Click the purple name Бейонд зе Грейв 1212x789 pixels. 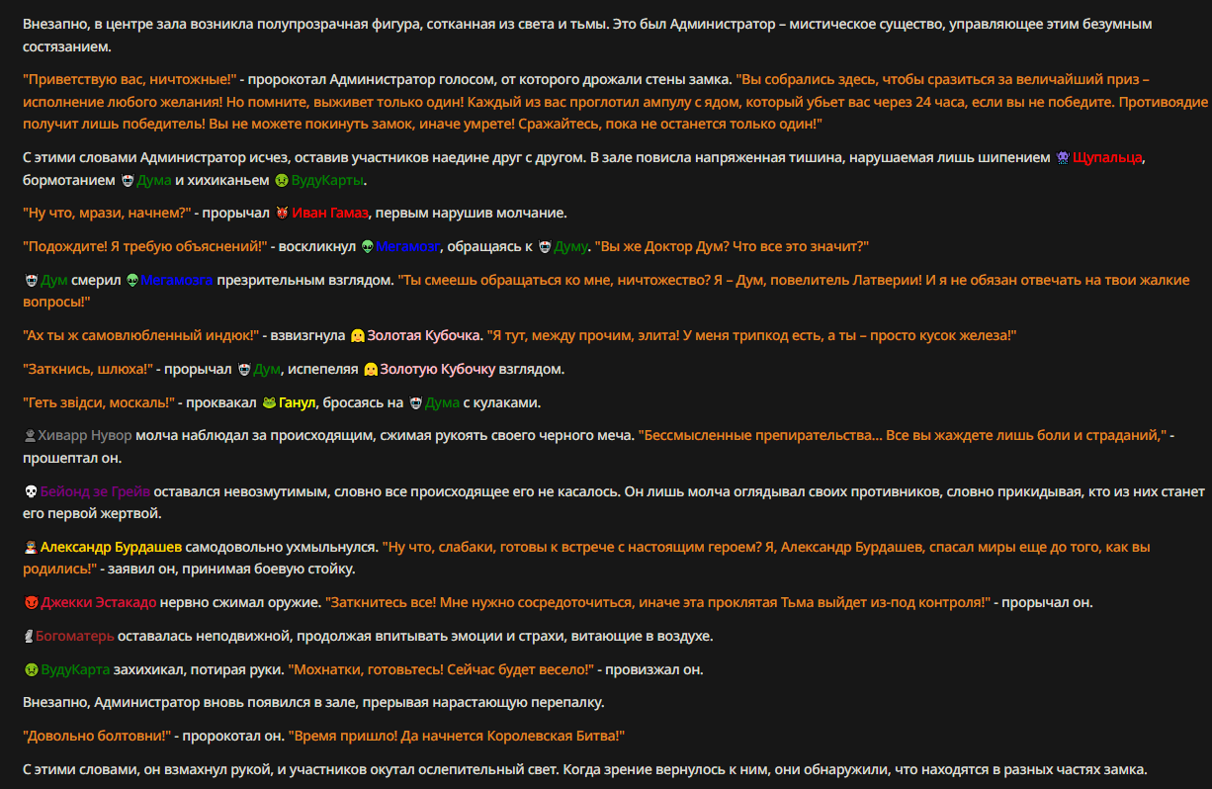(97, 490)
